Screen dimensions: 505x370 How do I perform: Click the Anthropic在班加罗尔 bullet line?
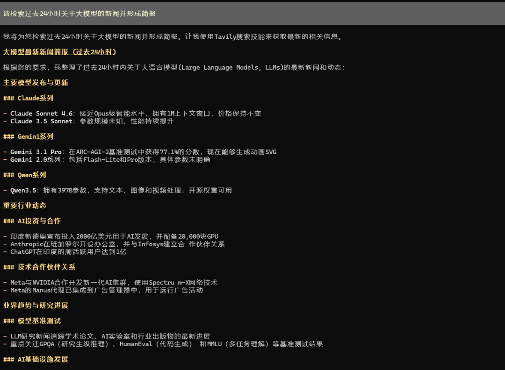[x=114, y=244]
